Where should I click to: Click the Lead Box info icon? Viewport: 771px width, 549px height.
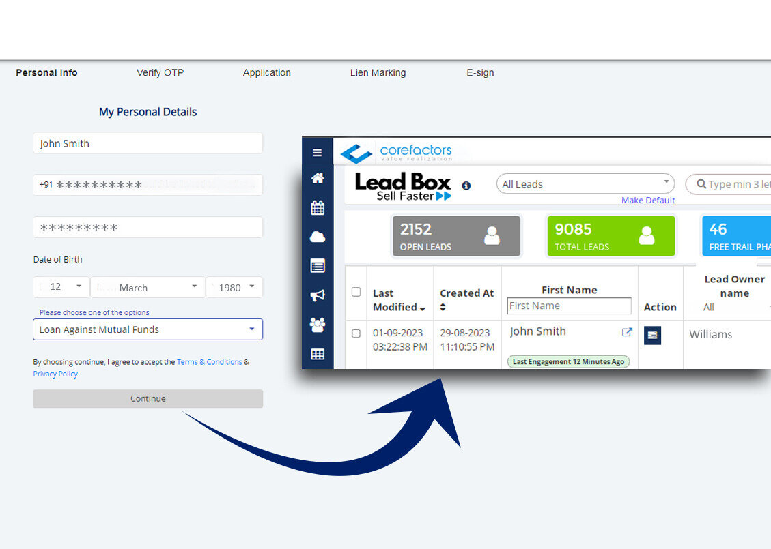click(x=466, y=186)
